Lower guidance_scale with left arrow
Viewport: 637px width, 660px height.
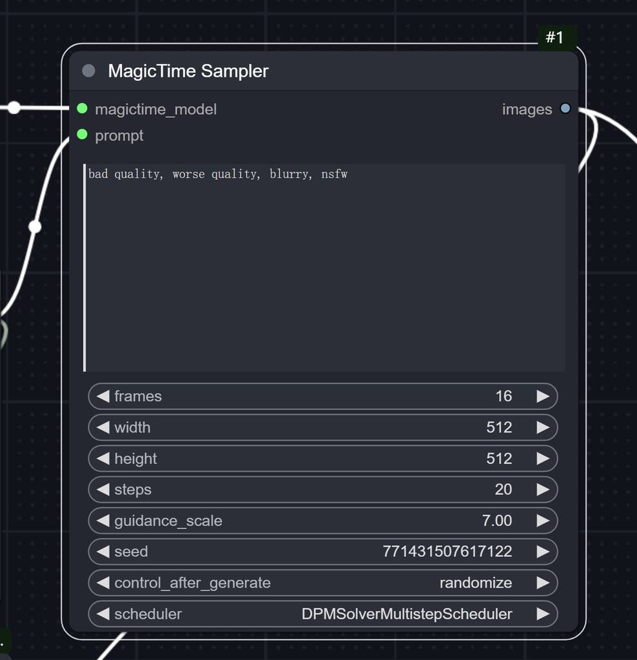[103, 521]
